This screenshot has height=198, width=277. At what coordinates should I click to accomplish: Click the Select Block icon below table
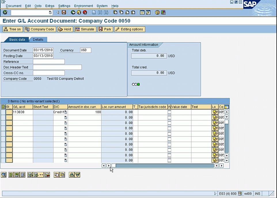17,175
